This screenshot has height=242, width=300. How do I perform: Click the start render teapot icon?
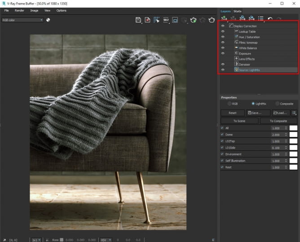212,20
